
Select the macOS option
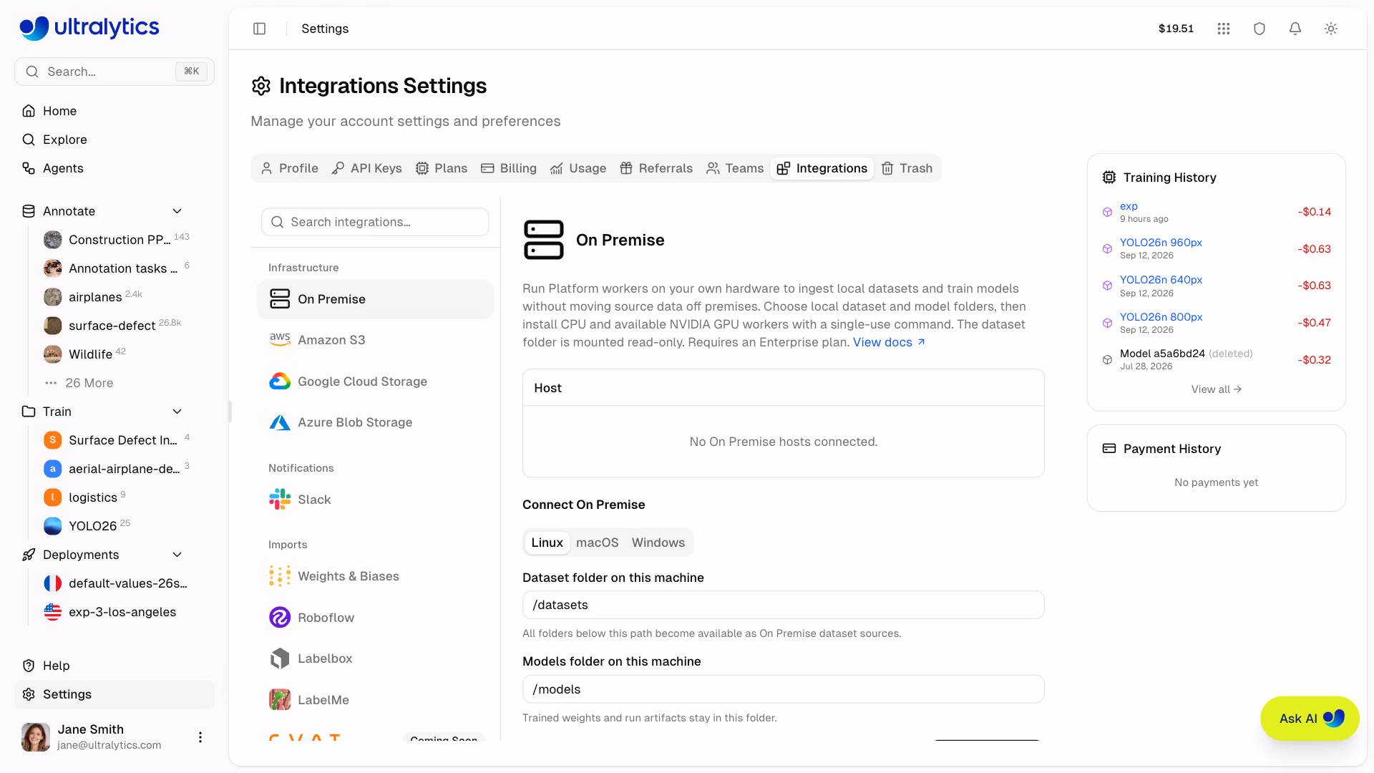(x=598, y=543)
